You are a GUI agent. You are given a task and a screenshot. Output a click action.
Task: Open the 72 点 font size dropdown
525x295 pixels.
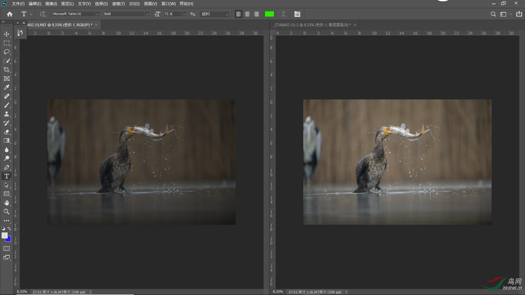click(x=184, y=14)
